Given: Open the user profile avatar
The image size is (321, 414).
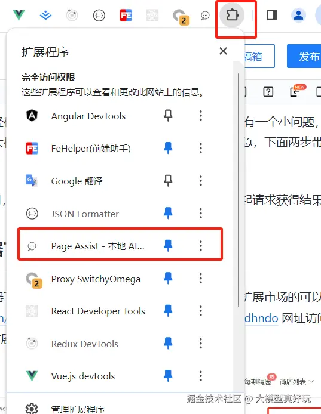Looking at the screenshot, I should click(298, 15).
